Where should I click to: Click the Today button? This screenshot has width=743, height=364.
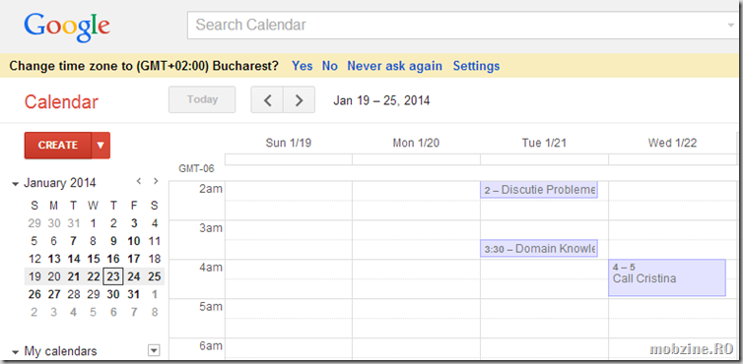pos(202,99)
